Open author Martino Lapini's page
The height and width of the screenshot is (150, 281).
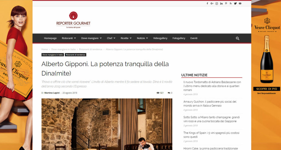[52, 93]
